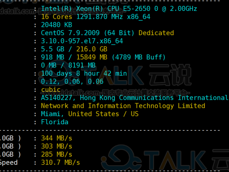
Task: Click the 'Dedicated' label
Action: tap(156, 33)
